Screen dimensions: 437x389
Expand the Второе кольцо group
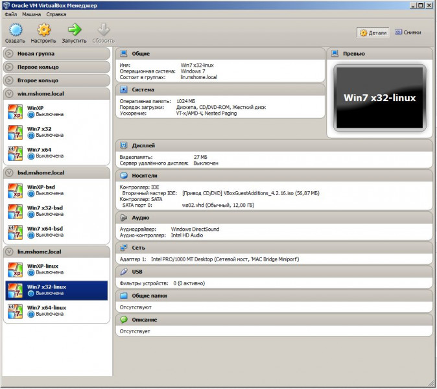[9, 80]
